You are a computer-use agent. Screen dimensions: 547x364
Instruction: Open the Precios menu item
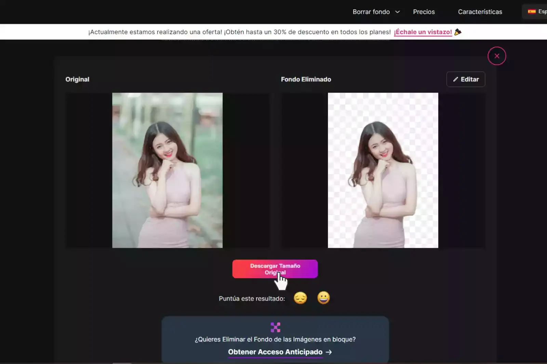click(x=424, y=12)
